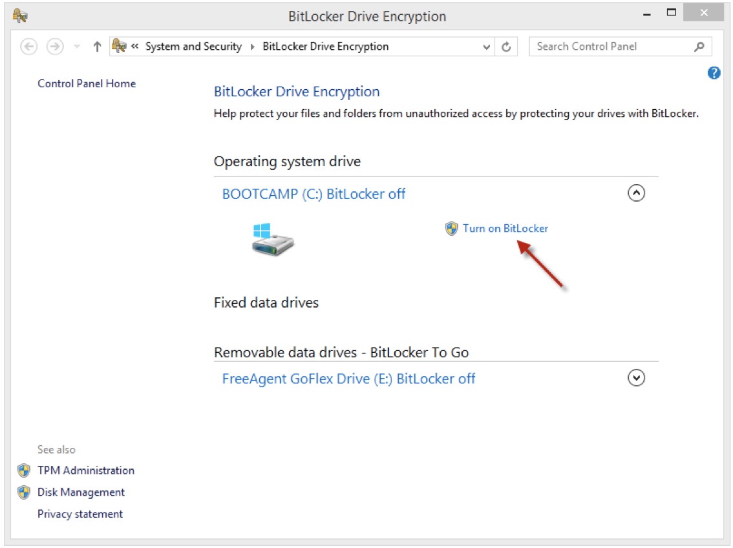Click the window title bar BitLocker icon
The height and width of the screenshot is (548, 733).
tap(20, 16)
